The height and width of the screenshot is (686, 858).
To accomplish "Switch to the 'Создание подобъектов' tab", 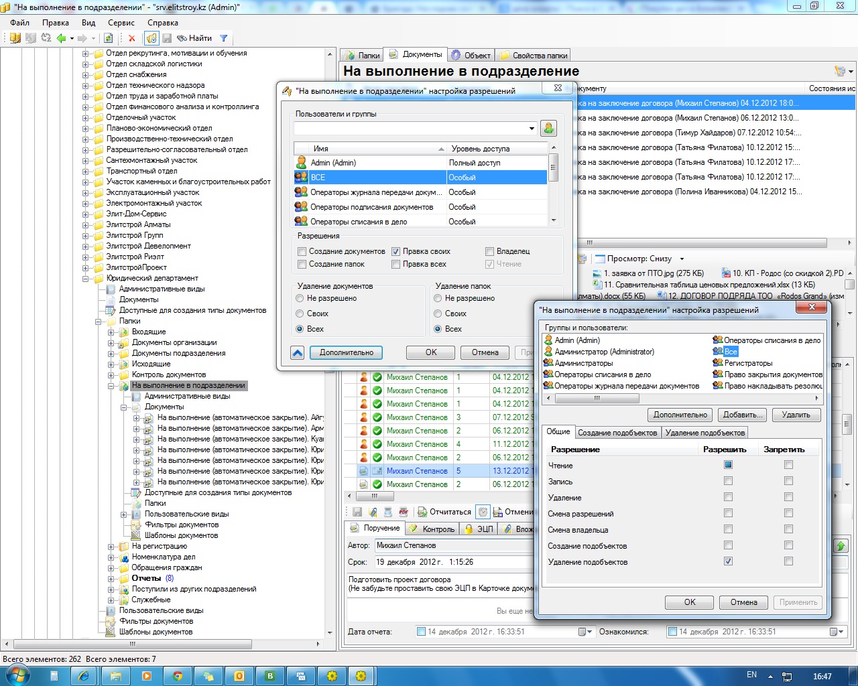I will point(617,433).
